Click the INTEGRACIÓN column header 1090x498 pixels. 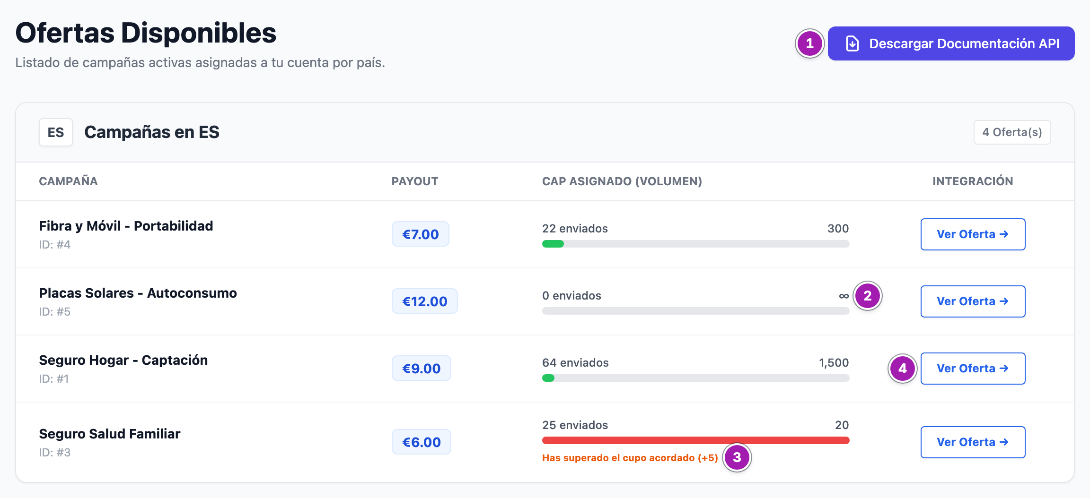(973, 181)
